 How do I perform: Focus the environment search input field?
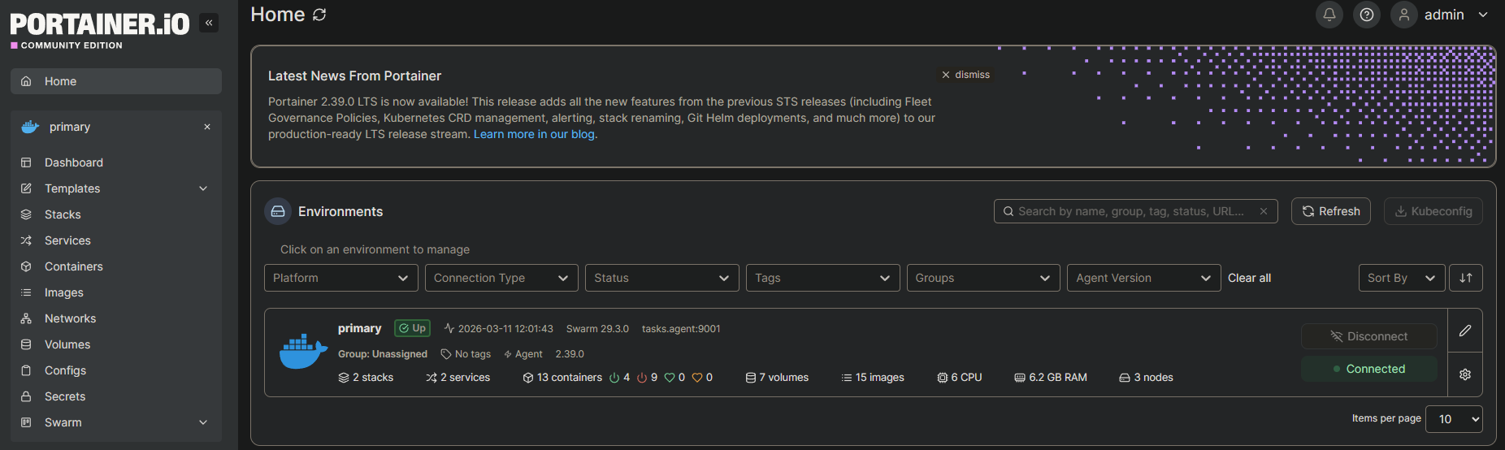coord(1130,211)
